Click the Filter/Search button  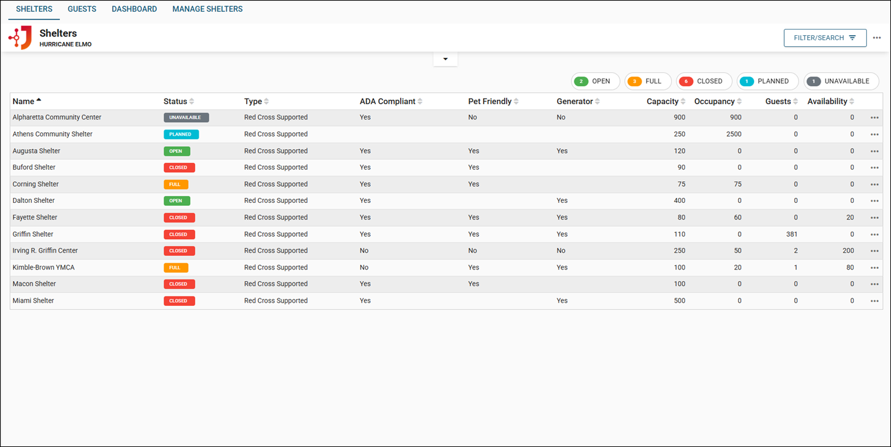click(824, 38)
